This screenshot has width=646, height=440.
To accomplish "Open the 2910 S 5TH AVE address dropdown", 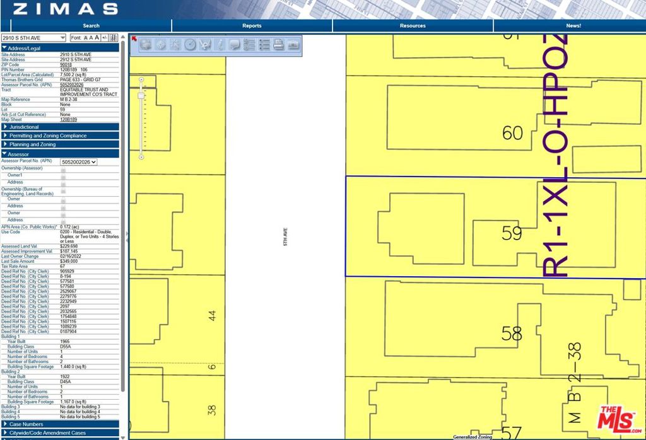I will coord(33,38).
